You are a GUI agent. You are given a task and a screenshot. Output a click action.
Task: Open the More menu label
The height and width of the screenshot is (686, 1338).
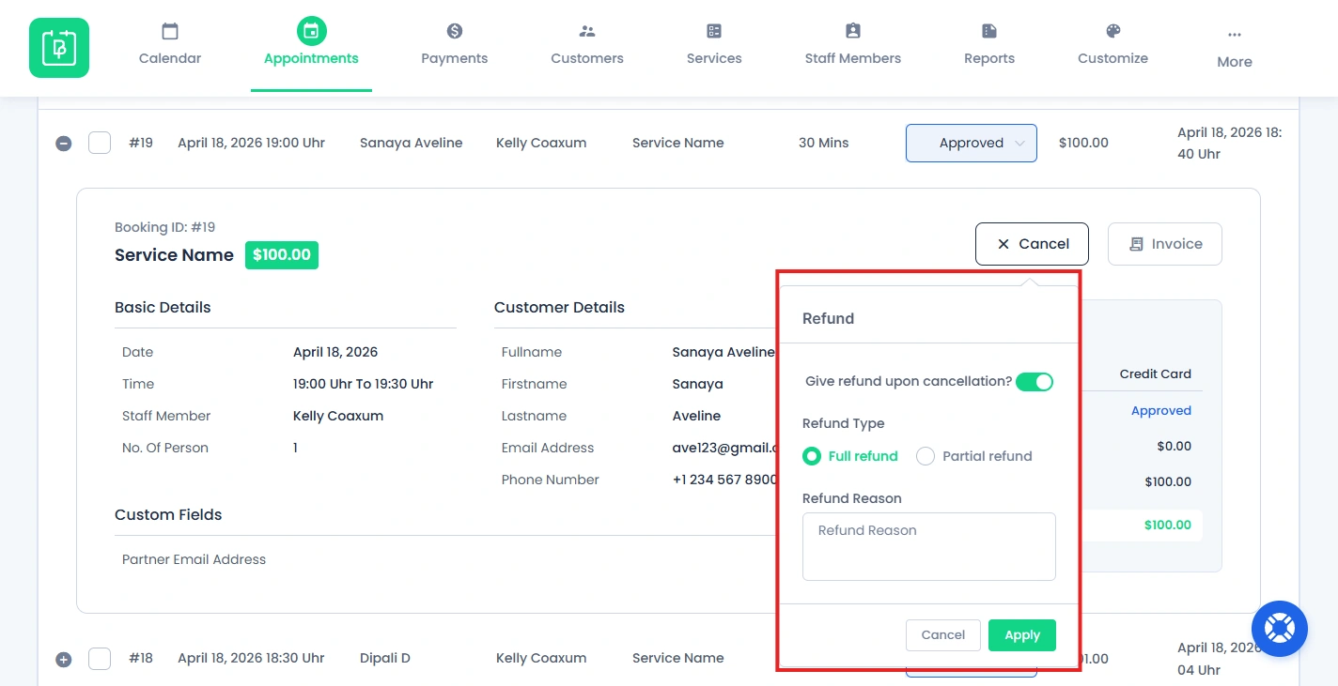[x=1235, y=62]
